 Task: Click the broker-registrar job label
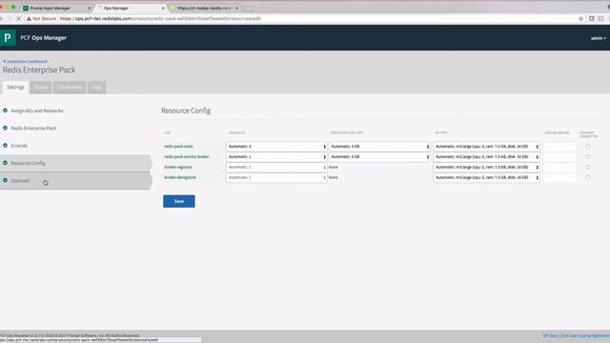pyautogui.click(x=178, y=167)
